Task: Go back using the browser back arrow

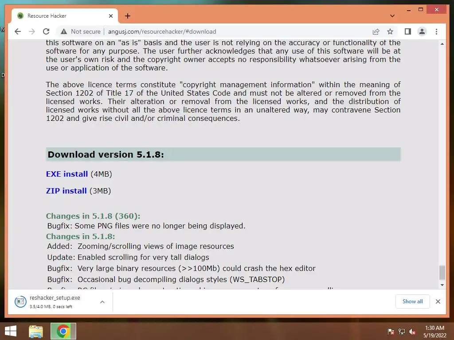Action: (18, 31)
